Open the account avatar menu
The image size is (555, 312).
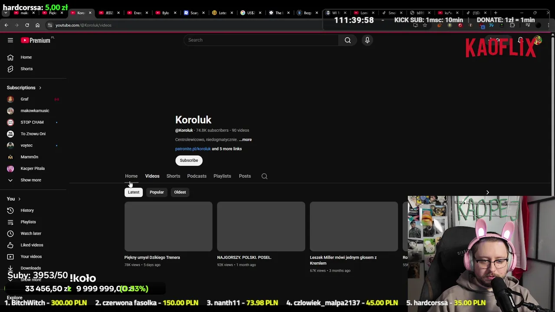tap(538, 40)
